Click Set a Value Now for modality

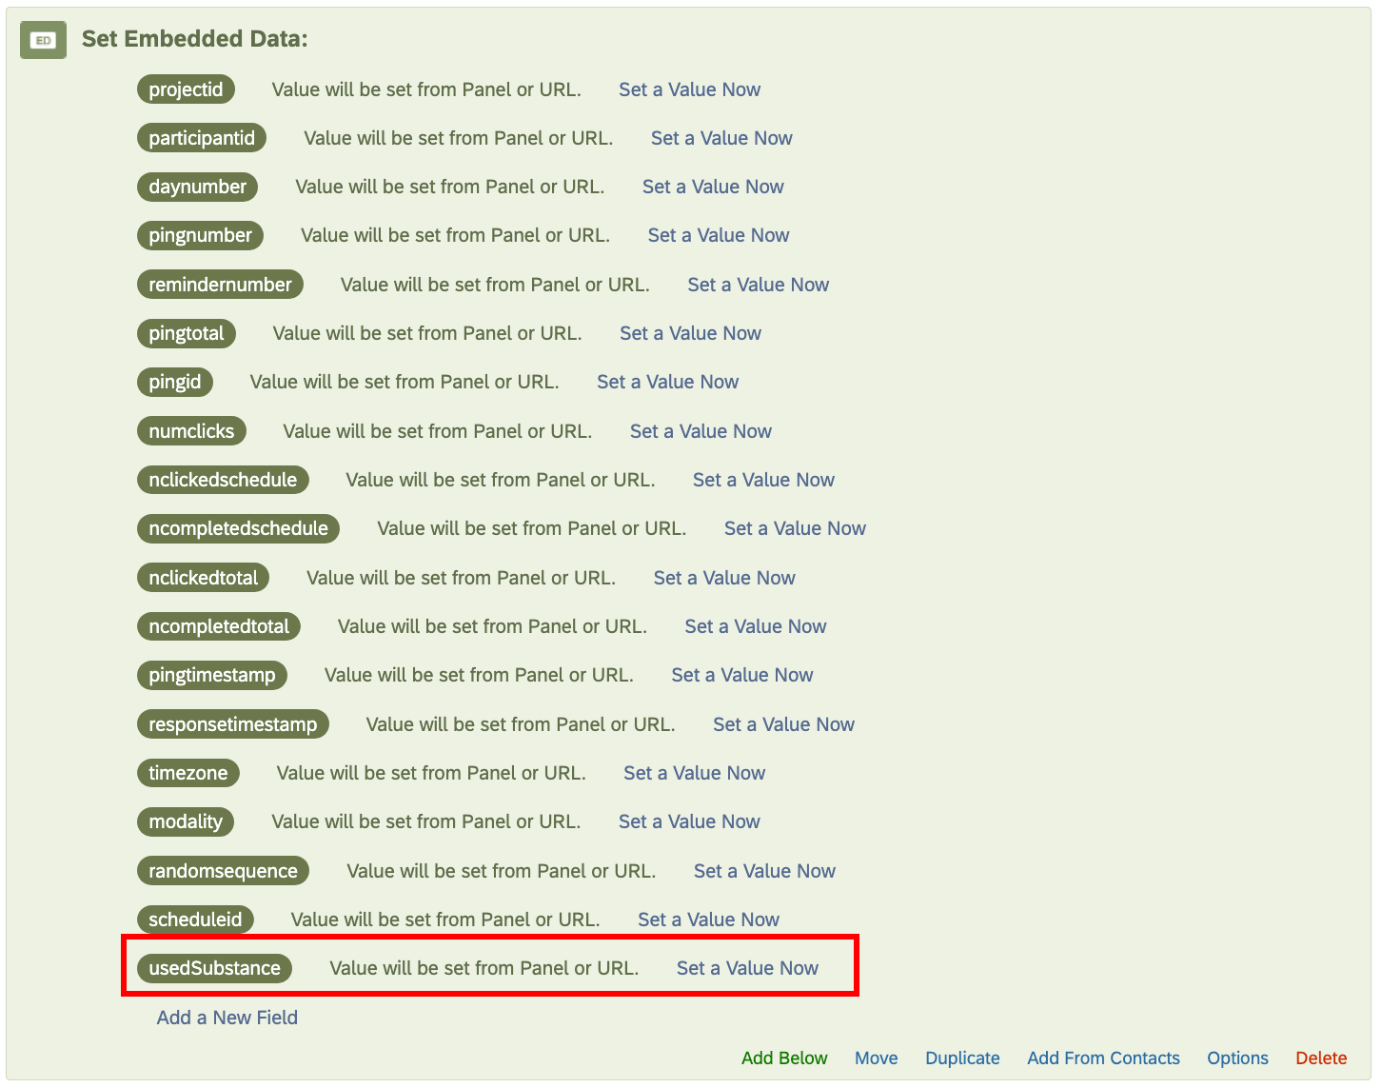pyautogui.click(x=688, y=821)
